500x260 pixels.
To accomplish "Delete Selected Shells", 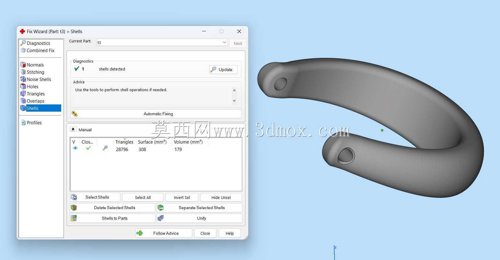I will [112, 208].
